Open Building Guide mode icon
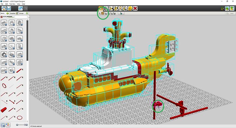 pyautogui.click(x=232, y=9)
